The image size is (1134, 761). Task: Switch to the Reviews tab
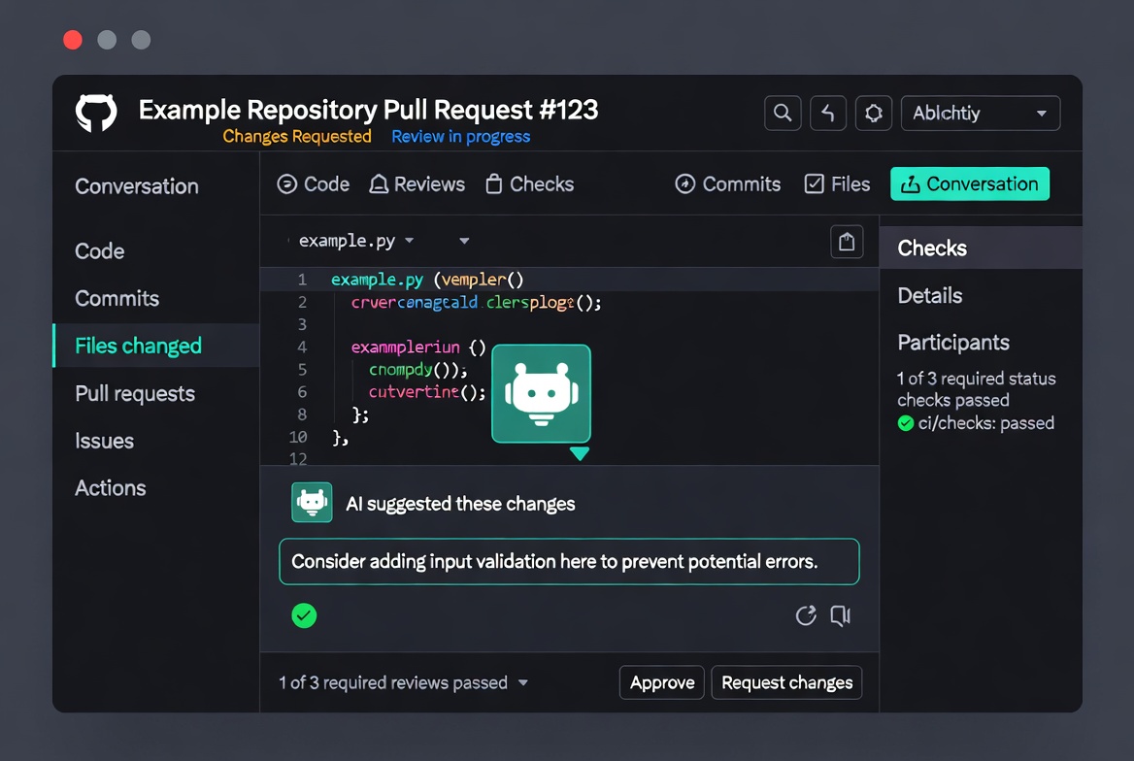(417, 183)
